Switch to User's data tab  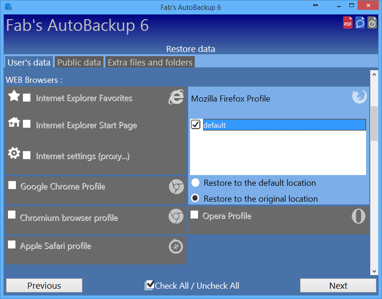tap(29, 62)
